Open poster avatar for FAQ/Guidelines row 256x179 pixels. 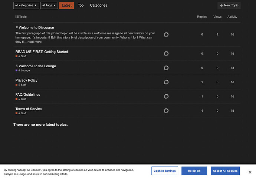pos(166,96)
